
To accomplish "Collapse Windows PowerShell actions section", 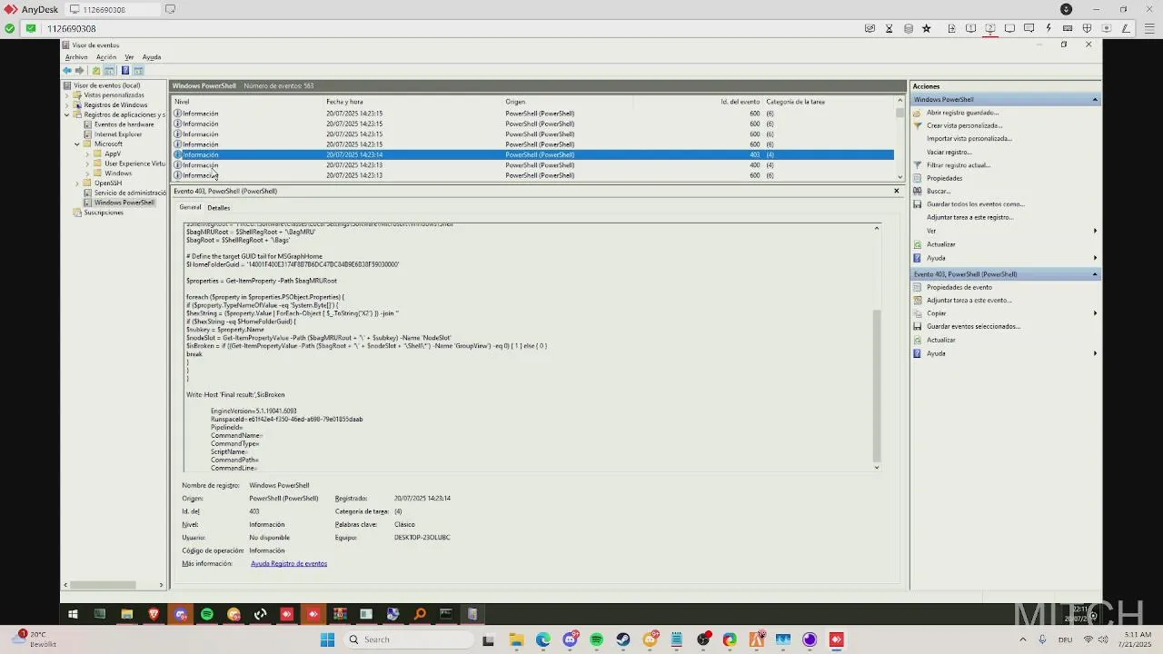I will [1095, 100].
